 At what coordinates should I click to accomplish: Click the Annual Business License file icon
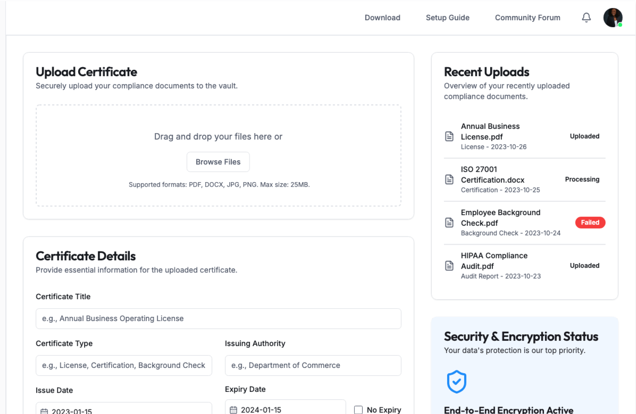(449, 136)
